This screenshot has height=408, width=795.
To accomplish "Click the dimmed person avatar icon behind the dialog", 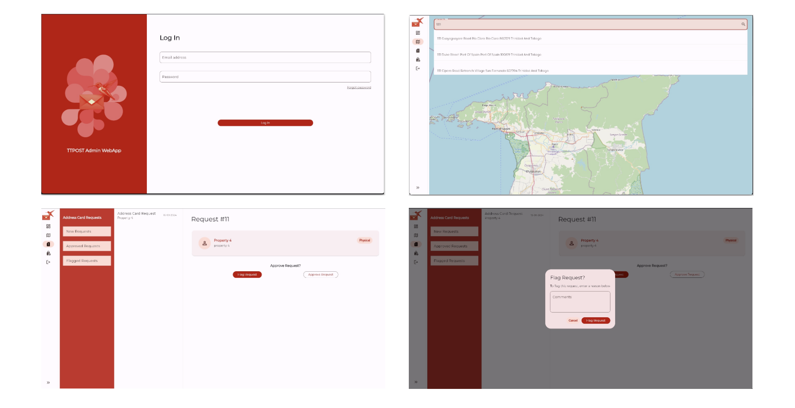I will click(x=572, y=243).
